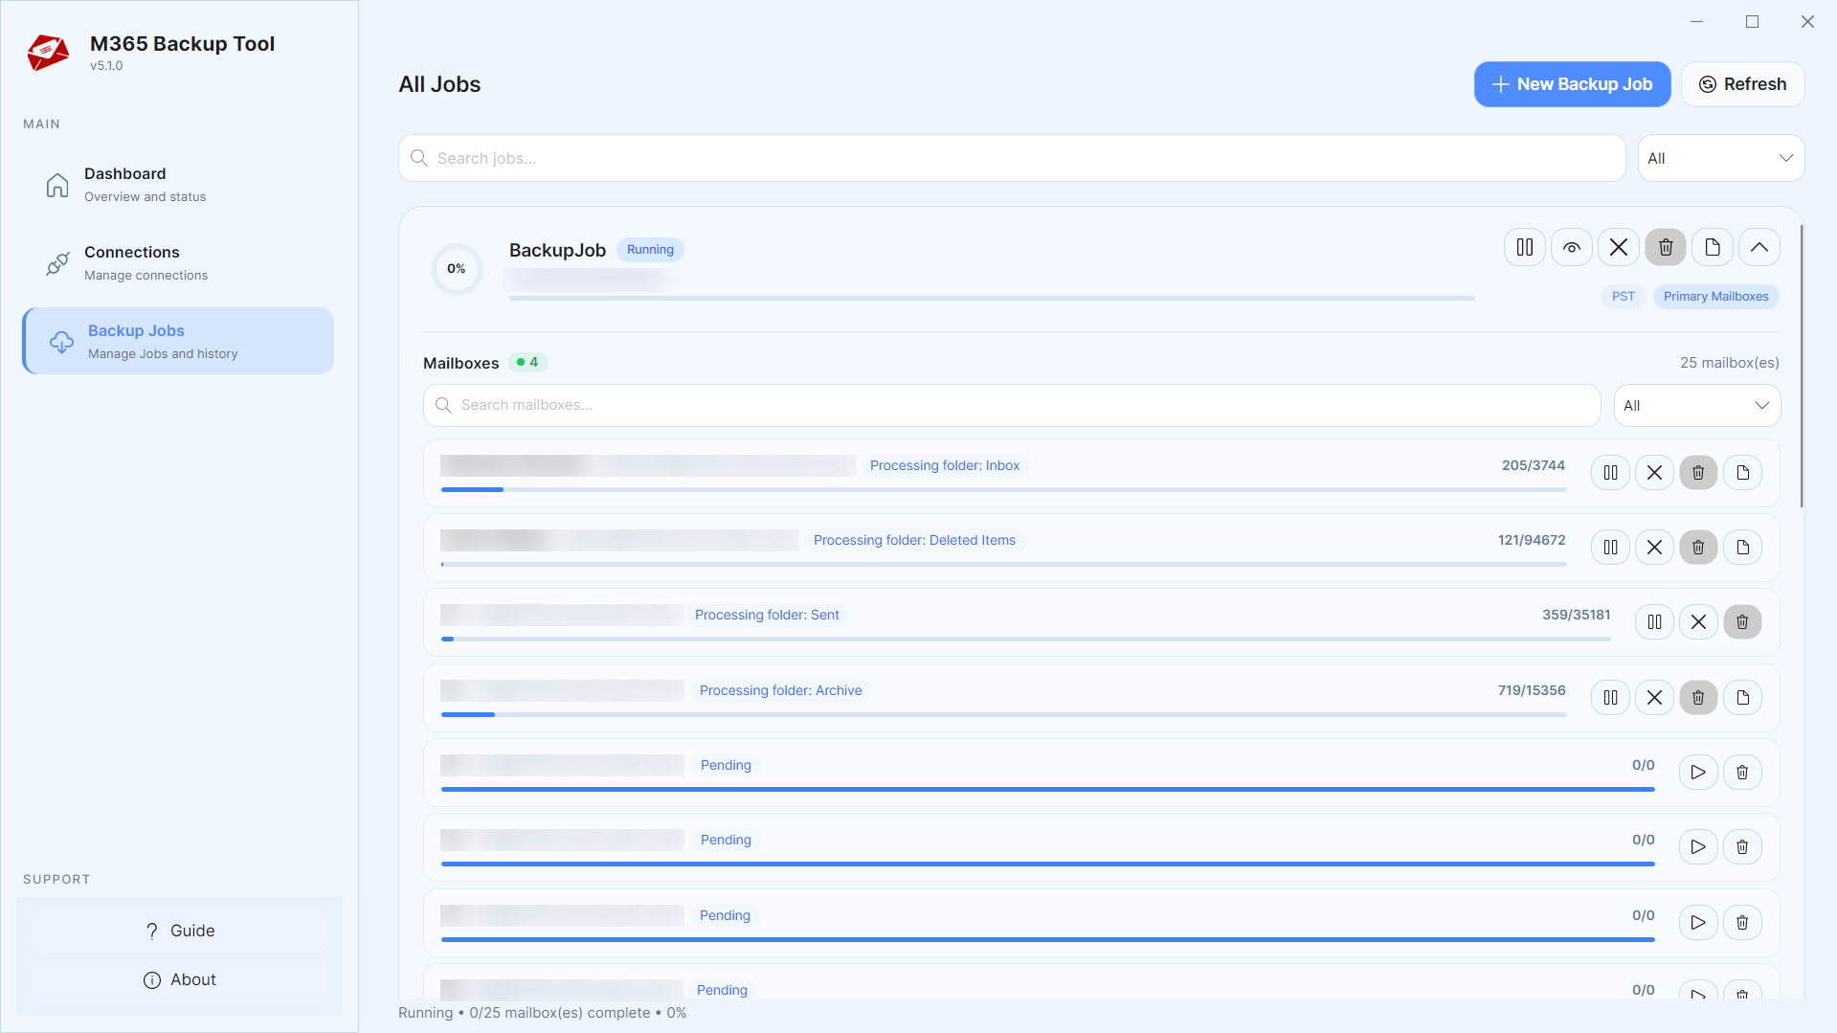Go to Connections in the sidebar
1837x1033 pixels.
click(178, 263)
